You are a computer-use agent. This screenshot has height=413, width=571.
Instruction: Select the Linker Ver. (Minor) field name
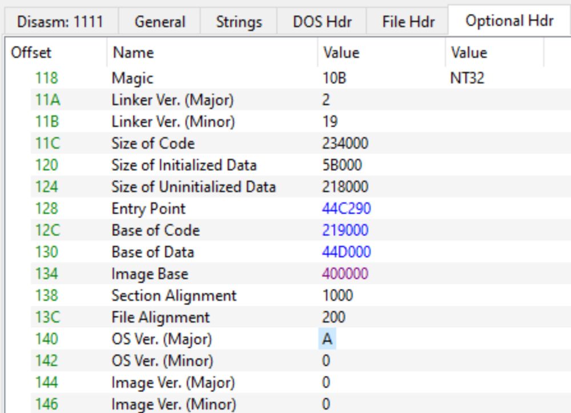click(x=174, y=122)
